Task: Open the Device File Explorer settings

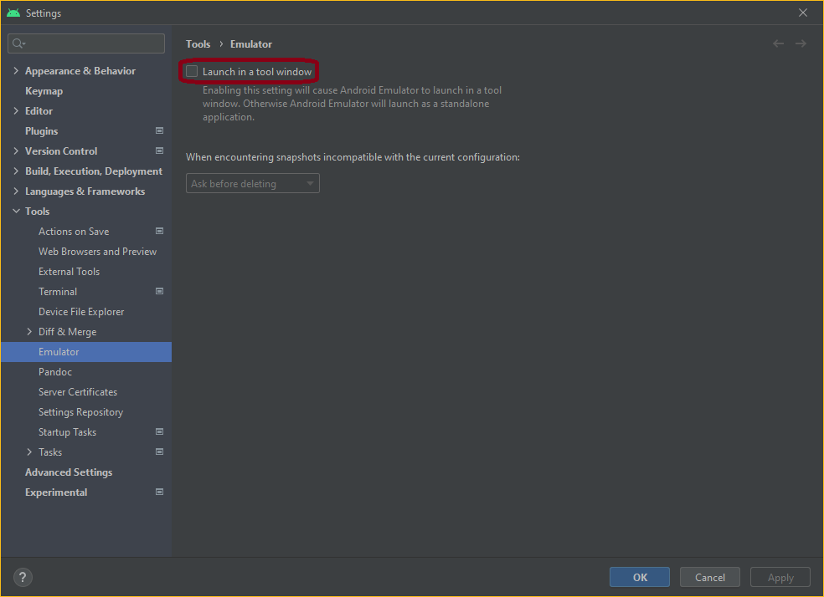Action: [81, 312]
